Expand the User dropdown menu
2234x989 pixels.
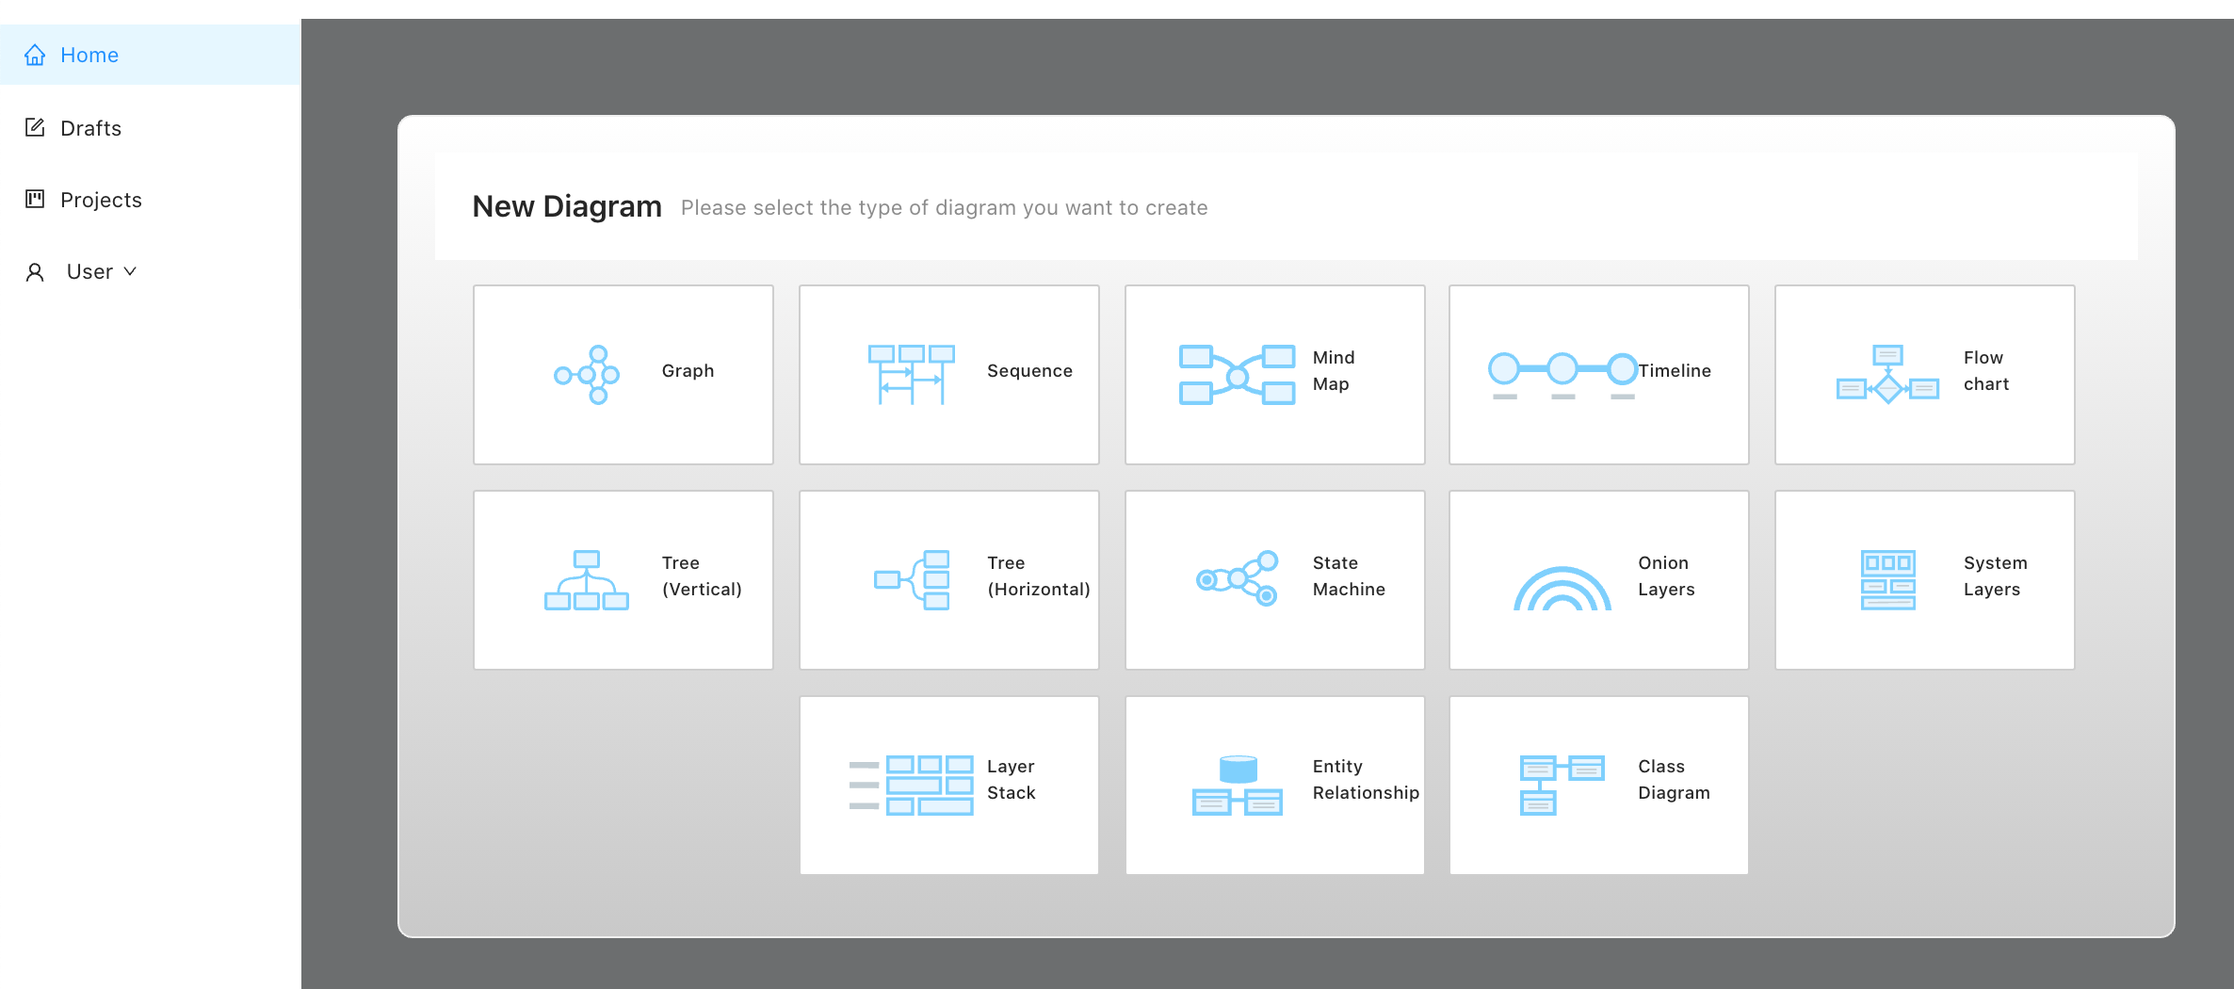tap(89, 272)
